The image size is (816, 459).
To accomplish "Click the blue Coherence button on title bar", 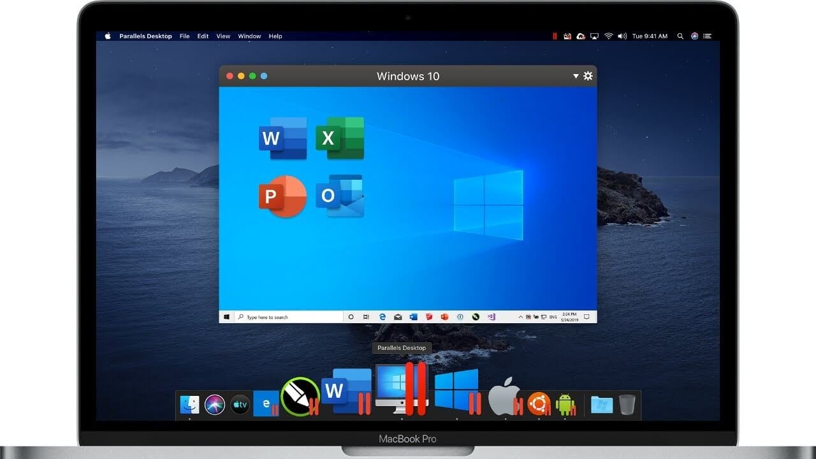I will tap(264, 76).
